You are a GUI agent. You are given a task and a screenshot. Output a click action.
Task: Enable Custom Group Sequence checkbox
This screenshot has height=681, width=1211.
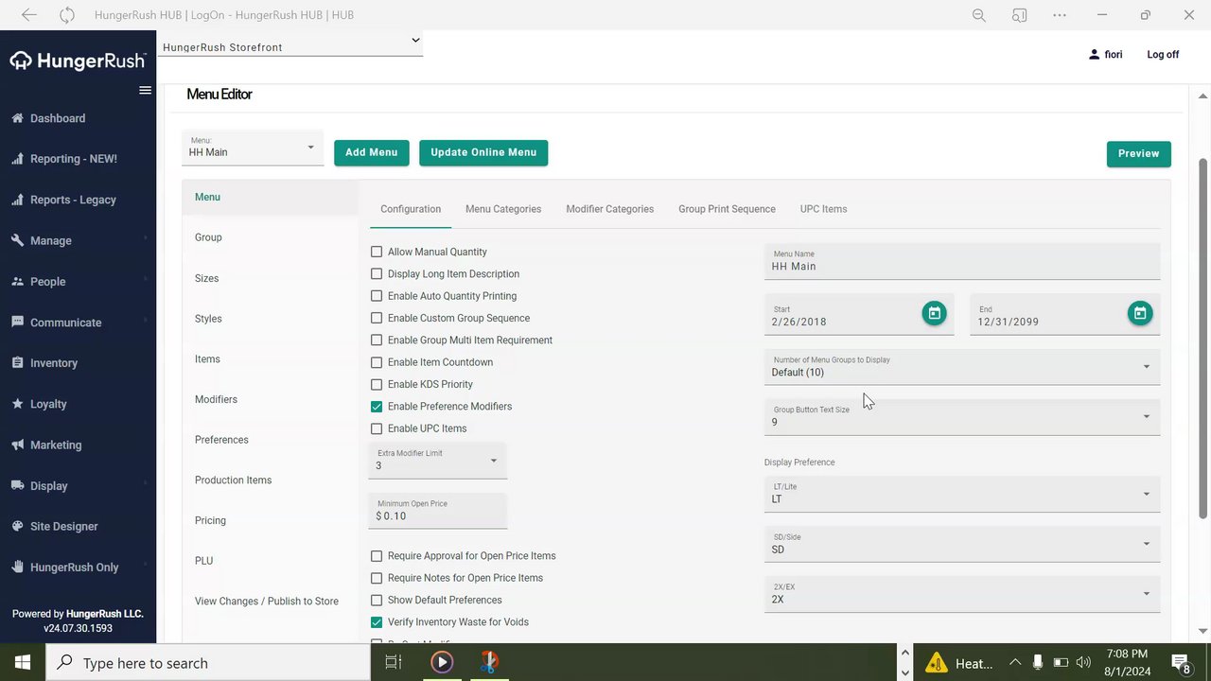pyautogui.click(x=377, y=318)
